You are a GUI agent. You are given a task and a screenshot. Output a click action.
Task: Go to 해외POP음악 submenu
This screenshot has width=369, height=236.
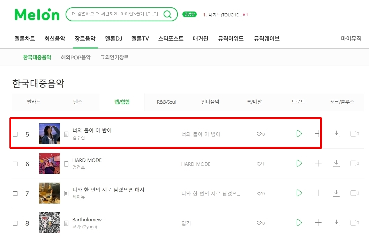coord(76,57)
